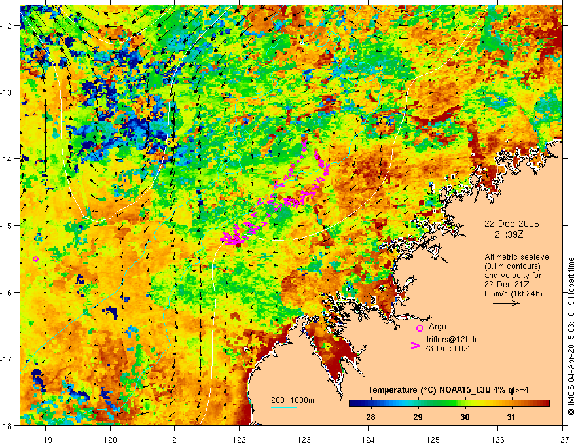The image size is (576, 445).
Task: Click the Argo float circle near longitude 119
Action: (35, 259)
